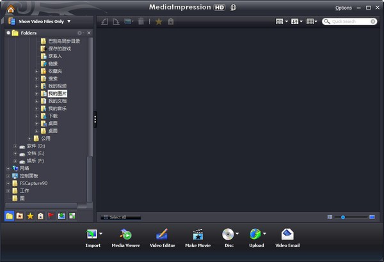Clear the Quick Search field
This screenshot has height=262, width=384.
(x=372, y=22)
